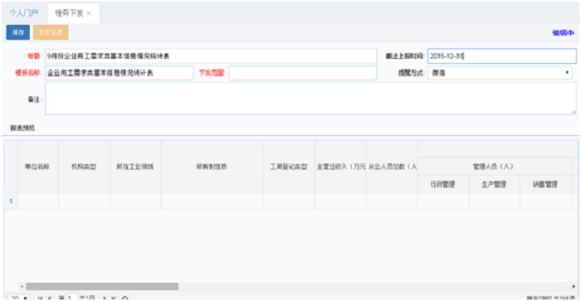Focus the 模板名称 input field
The height and width of the screenshot is (301, 581).
(119, 73)
